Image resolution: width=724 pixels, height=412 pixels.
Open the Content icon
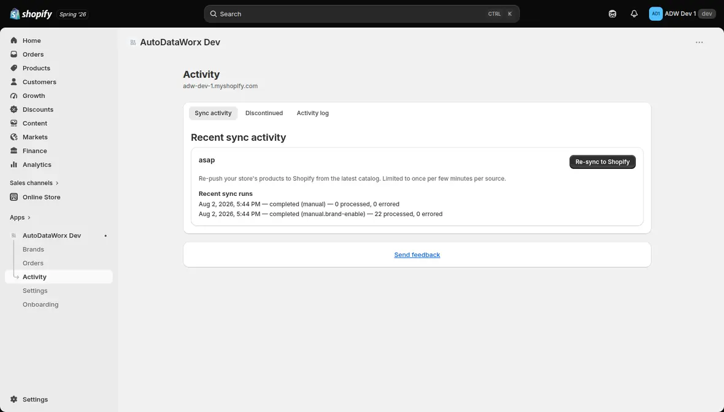14,124
